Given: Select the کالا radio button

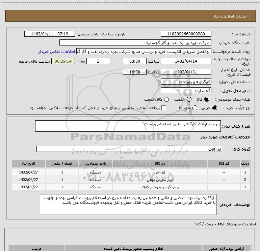Looking at the screenshot, I should coord(207,99).
